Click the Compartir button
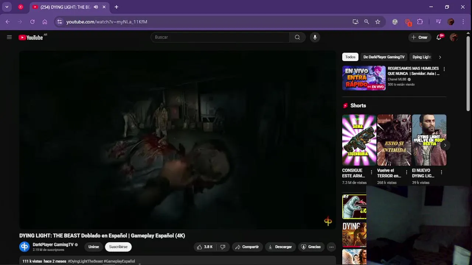Image resolution: width=472 pixels, height=265 pixels. click(x=247, y=247)
